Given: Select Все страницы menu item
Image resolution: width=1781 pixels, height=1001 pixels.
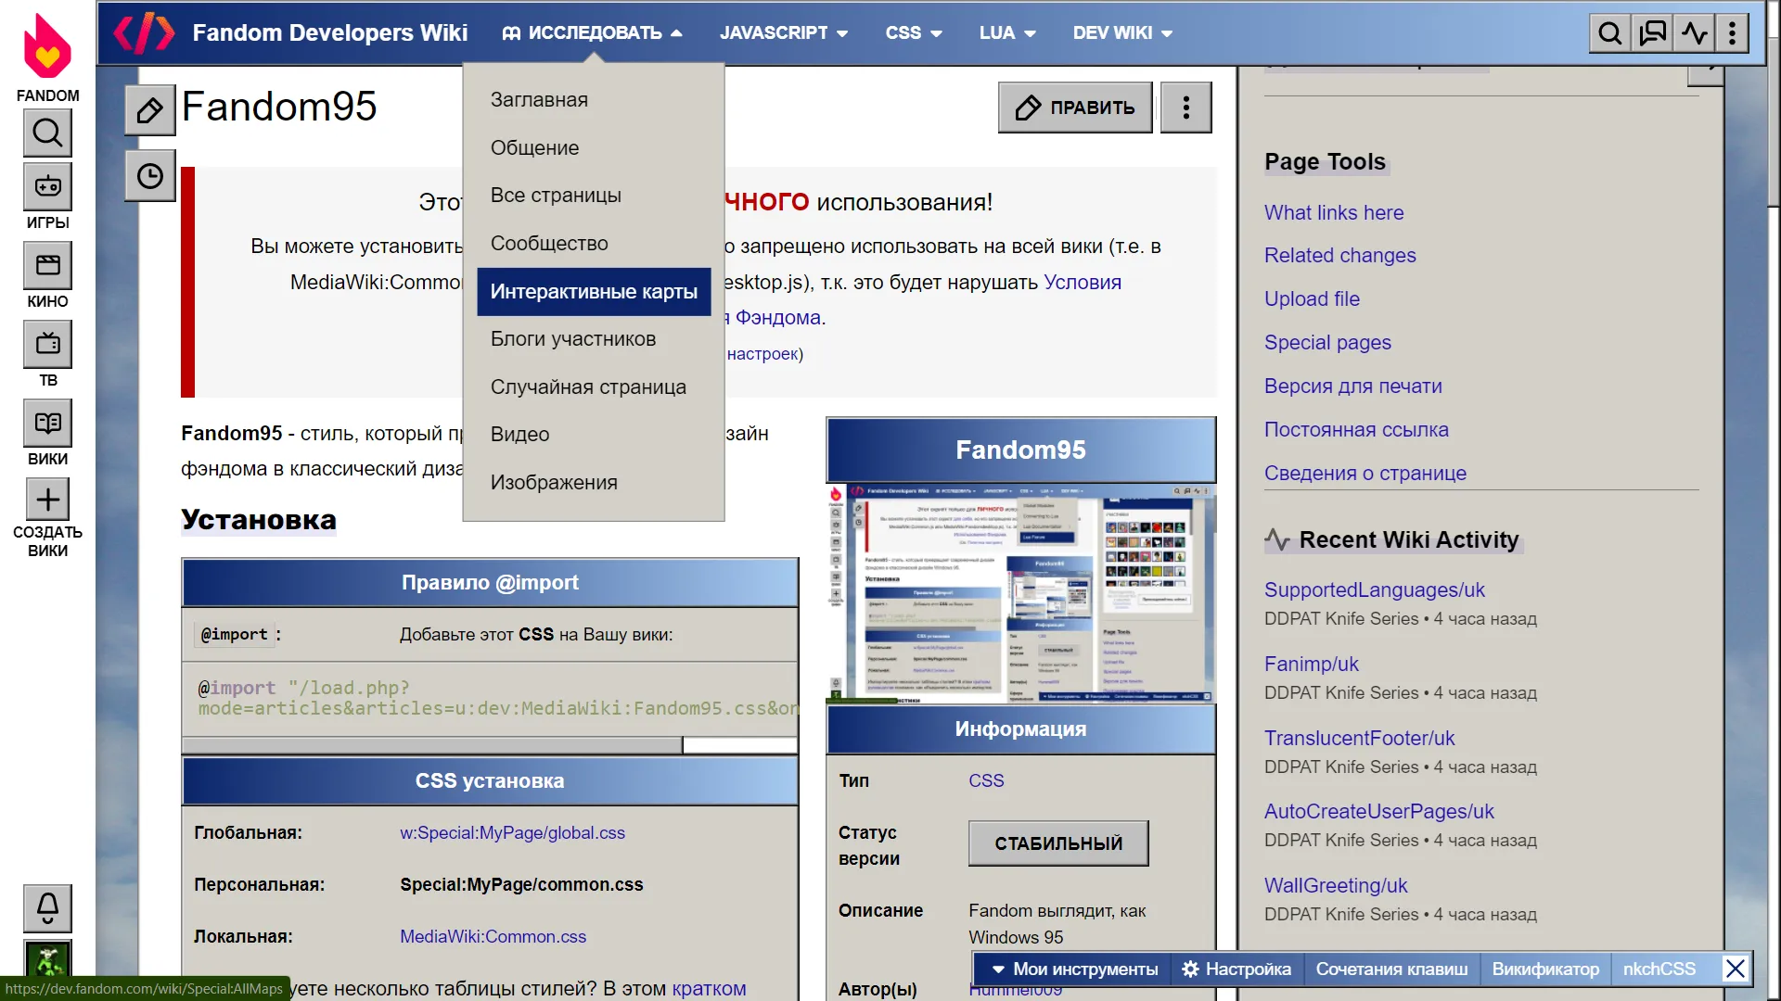Looking at the screenshot, I should [x=594, y=195].
